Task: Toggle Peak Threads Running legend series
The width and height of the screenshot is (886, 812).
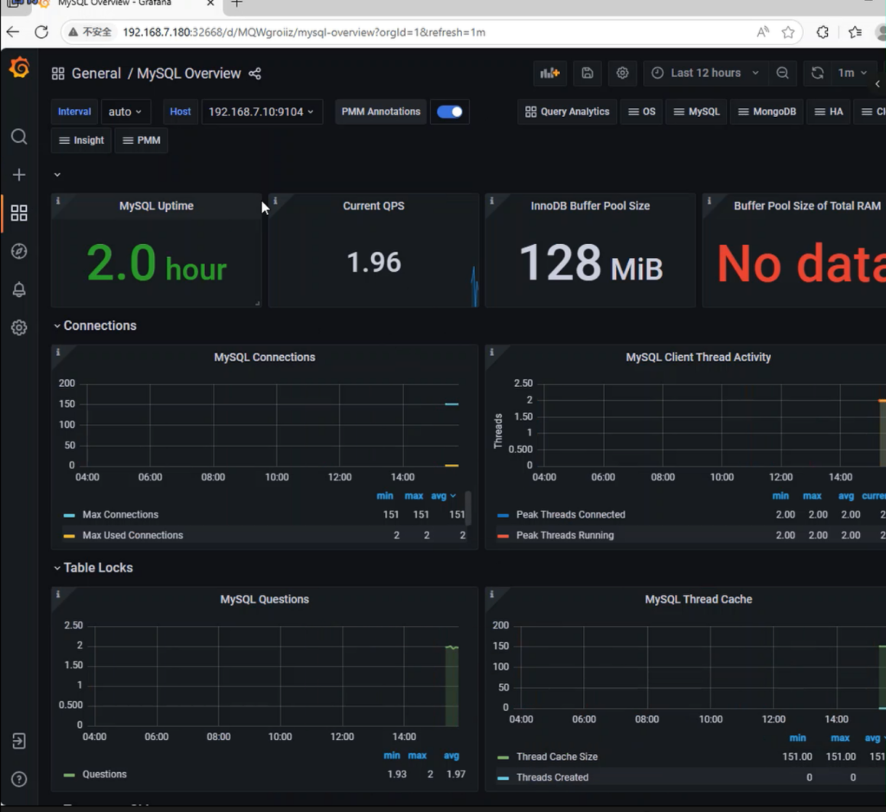Action: (x=564, y=536)
